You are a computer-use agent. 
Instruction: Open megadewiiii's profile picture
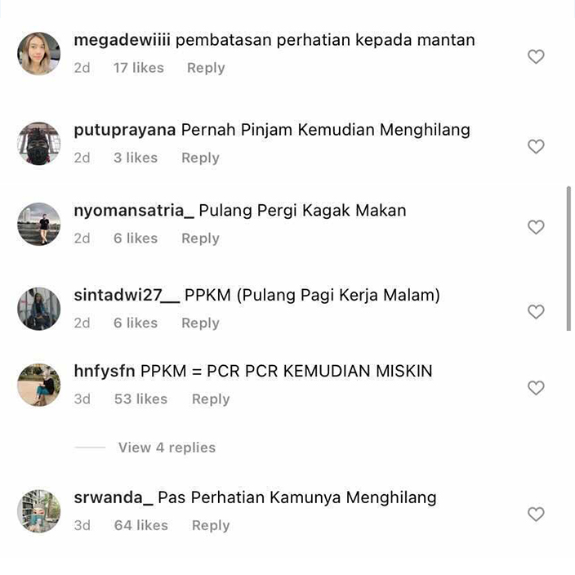pyautogui.click(x=39, y=54)
